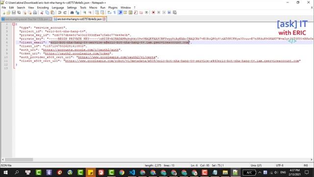Click the taskbar search magnifier icon

tap(17, 173)
